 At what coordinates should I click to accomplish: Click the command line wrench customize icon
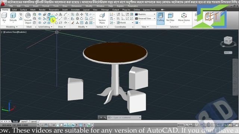(105, 118)
